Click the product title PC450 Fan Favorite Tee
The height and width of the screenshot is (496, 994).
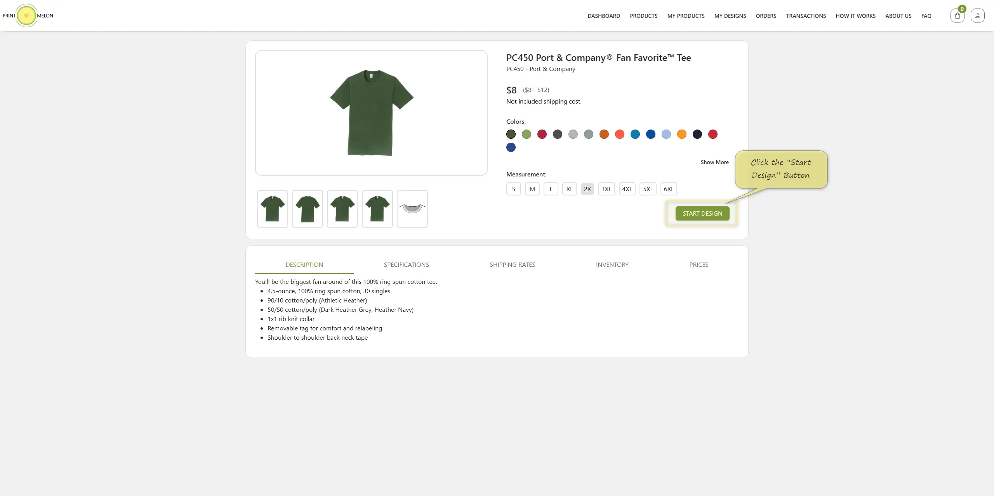pyautogui.click(x=598, y=58)
